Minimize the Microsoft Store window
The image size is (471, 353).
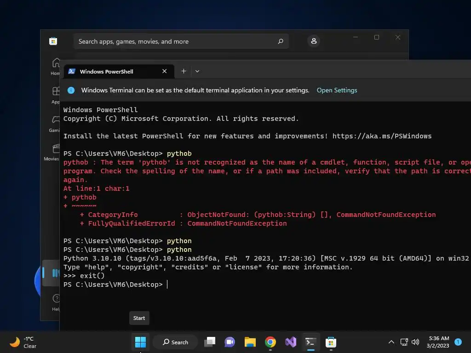[356, 37]
